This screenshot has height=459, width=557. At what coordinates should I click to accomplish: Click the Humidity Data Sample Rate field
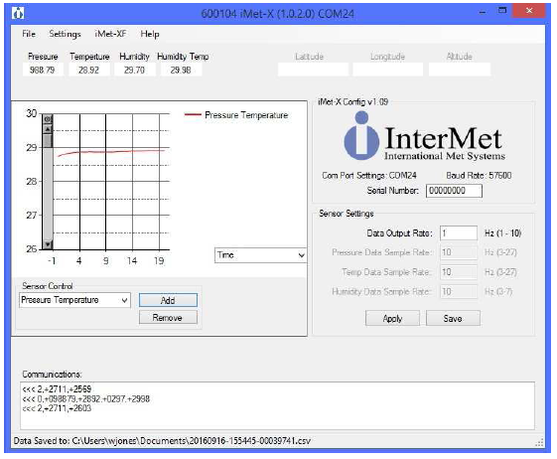459,292
